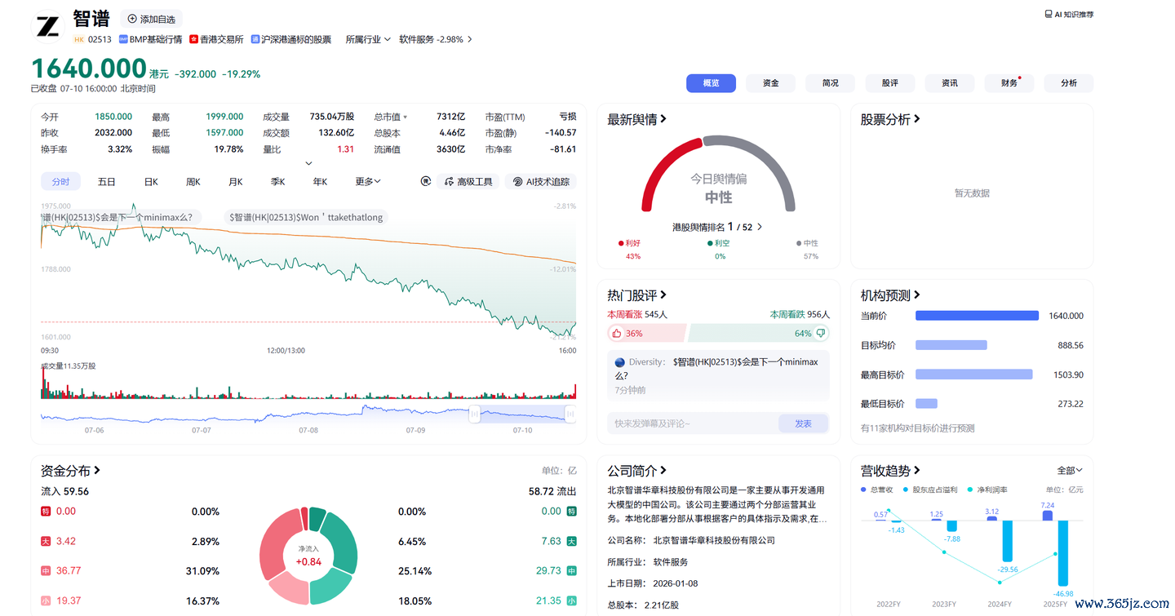
Task: Click the thumbs-up bullish vote icon
Action: pos(617,333)
